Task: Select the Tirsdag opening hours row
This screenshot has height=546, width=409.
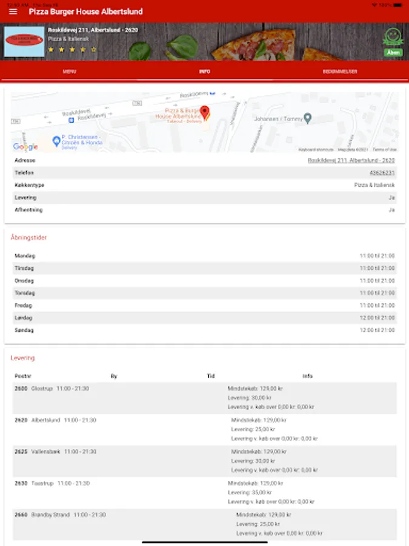Action: [x=205, y=268]
